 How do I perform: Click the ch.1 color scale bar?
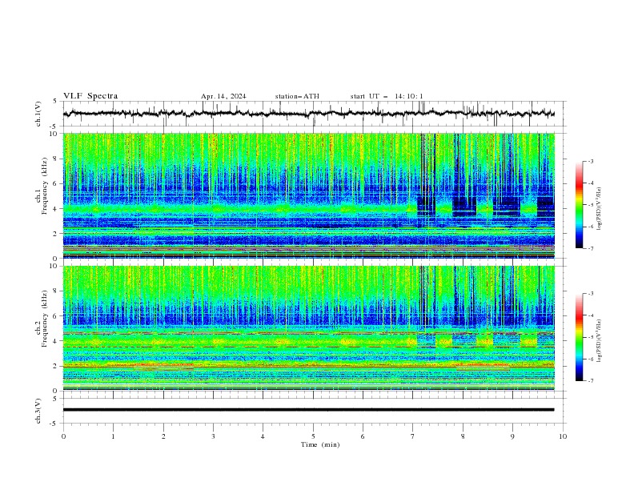click(x=580, y=205)
